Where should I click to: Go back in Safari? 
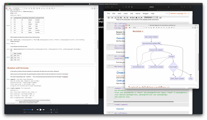pos(117,7)
